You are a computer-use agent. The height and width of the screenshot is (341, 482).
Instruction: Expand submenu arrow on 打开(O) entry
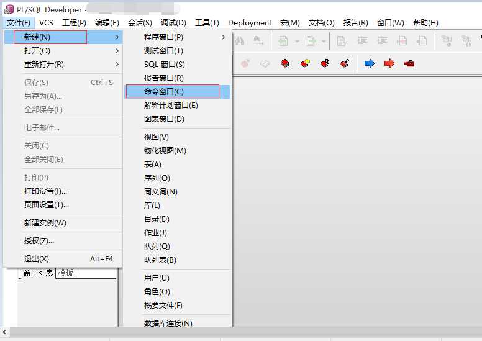pyautogui.click(x=117, y=51)
